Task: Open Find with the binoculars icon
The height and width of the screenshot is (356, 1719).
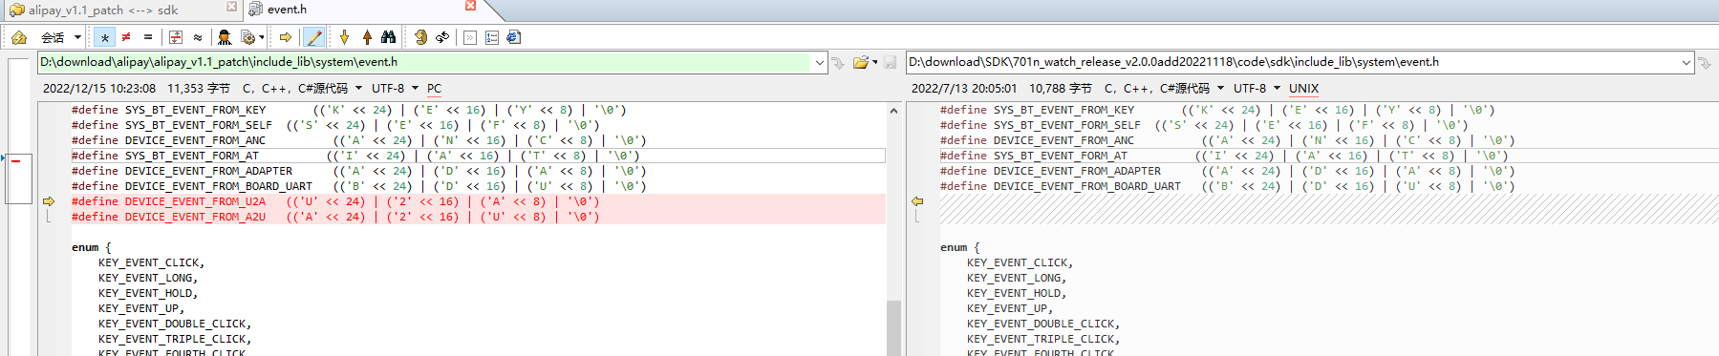Action: (x=388, y=37)
